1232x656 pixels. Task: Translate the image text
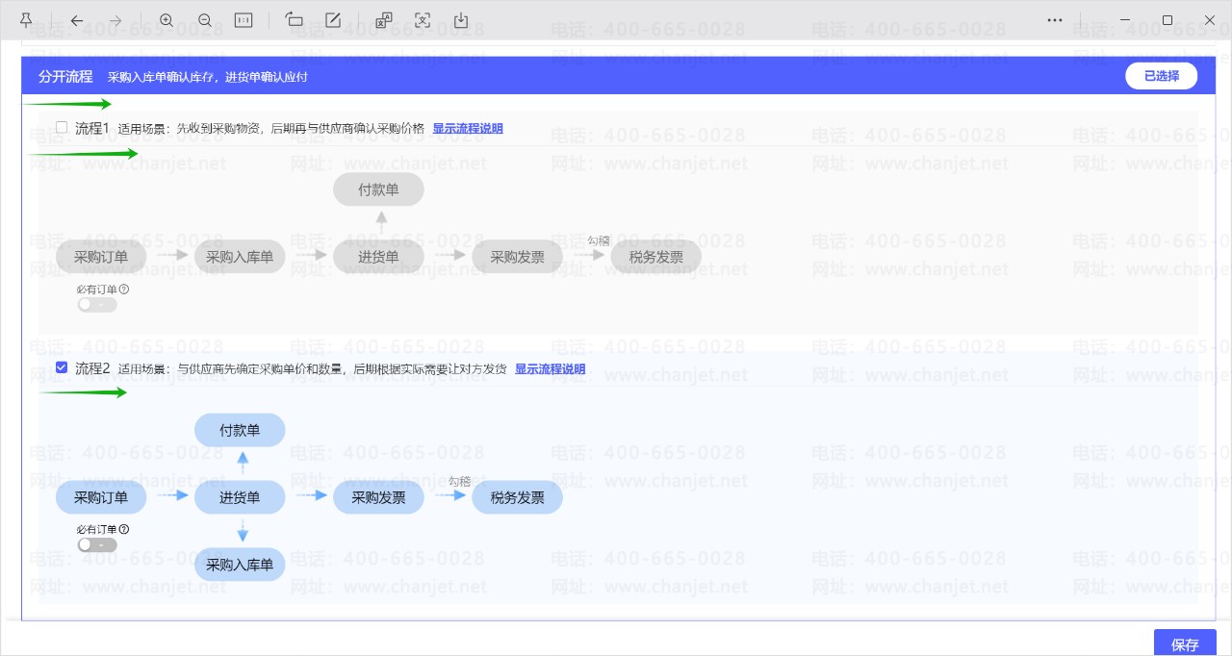(384, 20)
